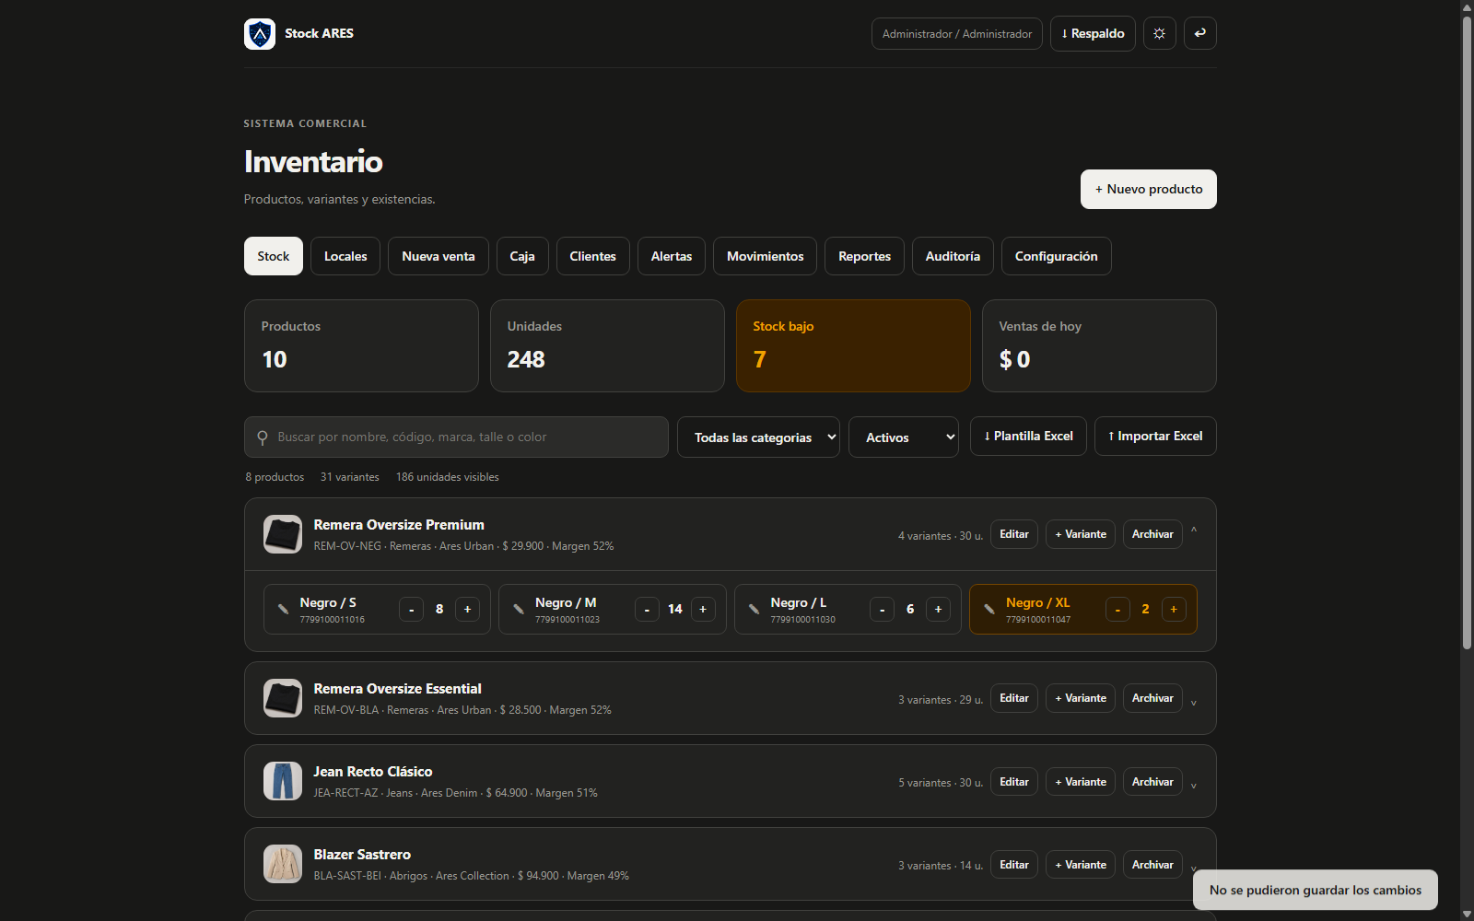The width and height of the screenshot is (1474, 921).
Task: Edit Blazer Sastrero product
Action: coord(1014,865)
